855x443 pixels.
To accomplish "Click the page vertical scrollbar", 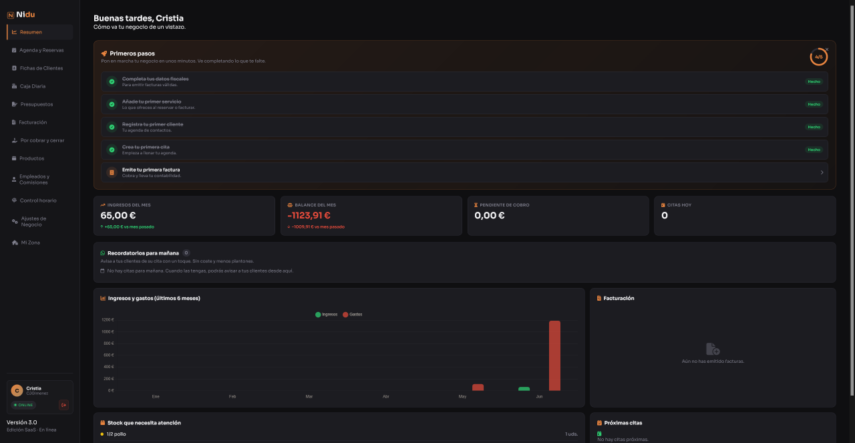I will click(852, 200).
